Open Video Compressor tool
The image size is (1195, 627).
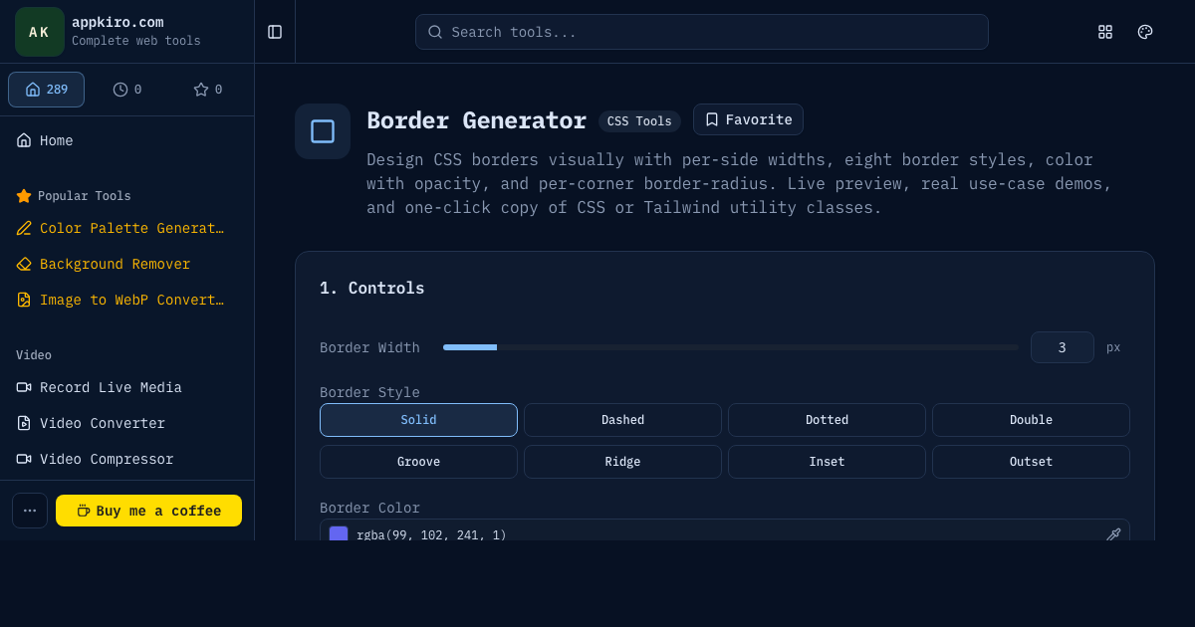[x=127, y=459]
